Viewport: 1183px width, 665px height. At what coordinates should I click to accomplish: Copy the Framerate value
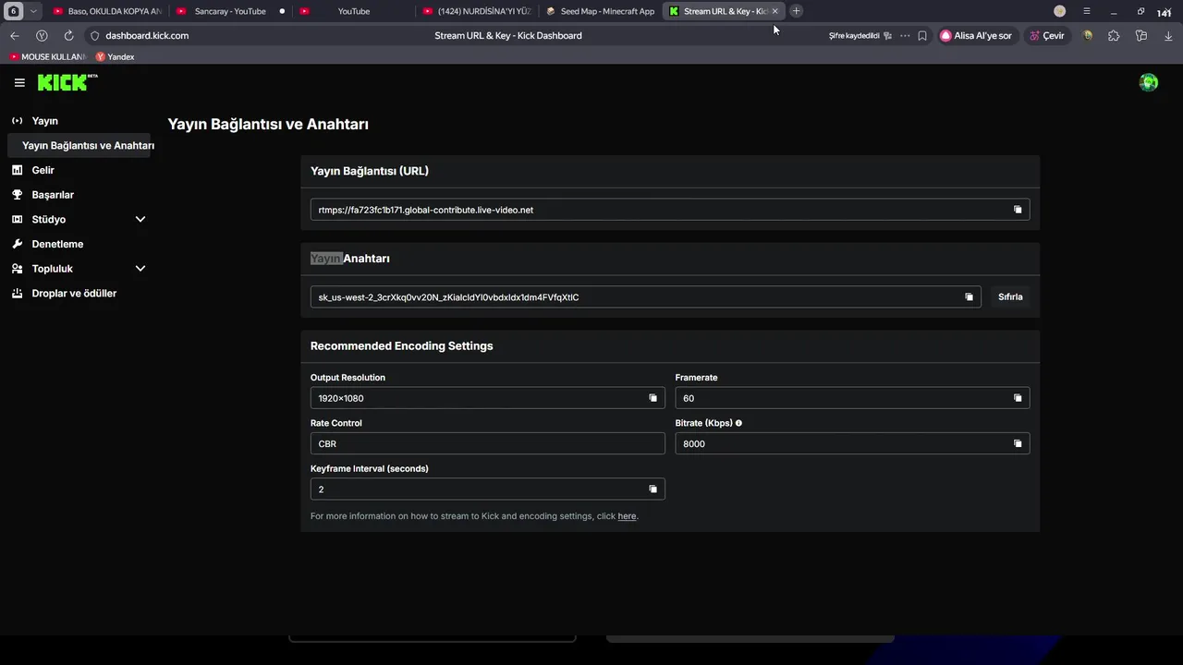tap(1018, 398)
